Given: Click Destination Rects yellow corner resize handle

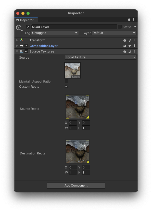Looking at the screenshot, I should 88,162.
